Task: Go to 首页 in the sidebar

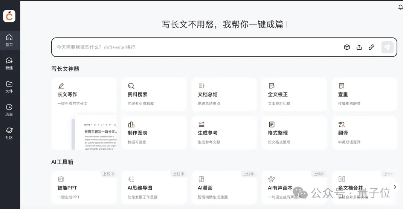Action: click(9, 41)
